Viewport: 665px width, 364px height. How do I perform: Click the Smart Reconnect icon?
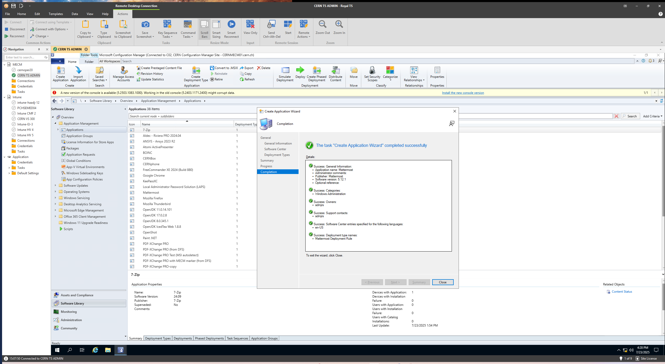click(x=231, y=29)
